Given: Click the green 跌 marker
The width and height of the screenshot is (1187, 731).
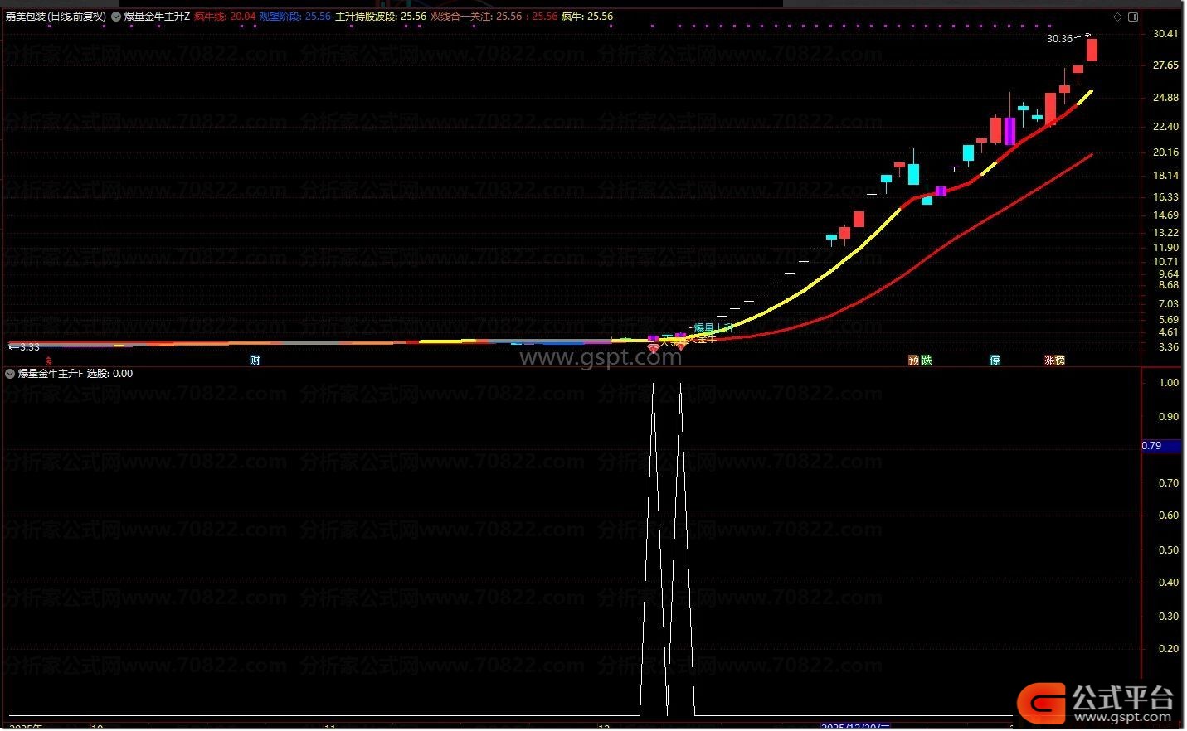Looking at the screenshot, I should (926, 361).
